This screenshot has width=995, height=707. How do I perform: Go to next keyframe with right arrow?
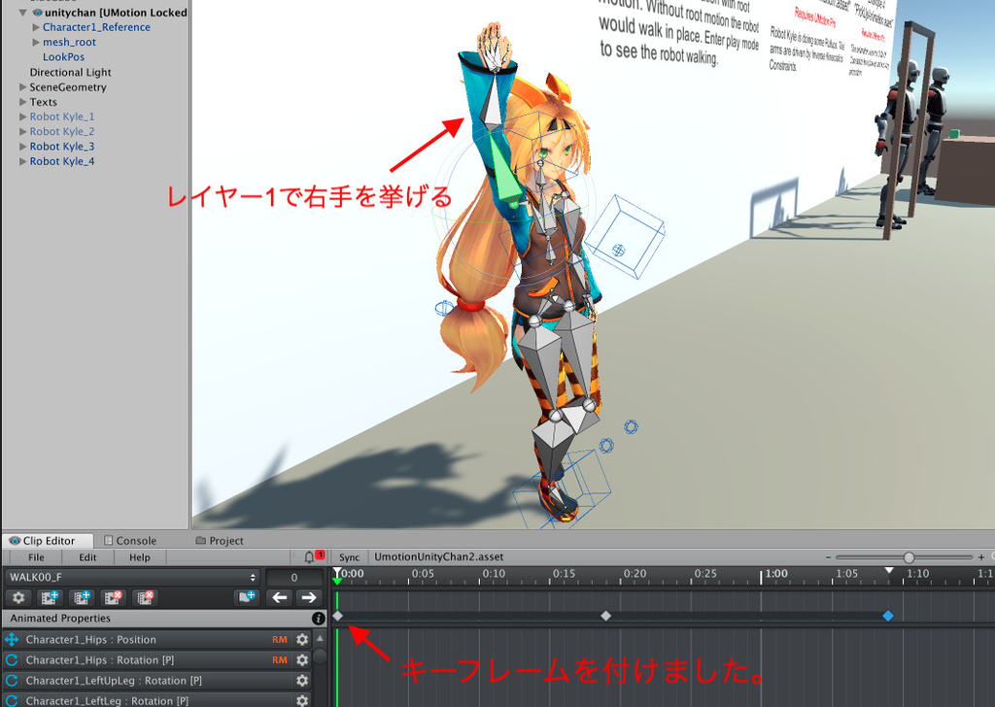pyautogui.click(x=309, y=597)
